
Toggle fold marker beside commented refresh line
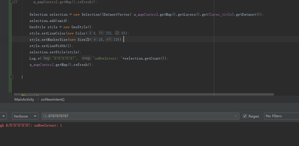(x=12, y=2)
